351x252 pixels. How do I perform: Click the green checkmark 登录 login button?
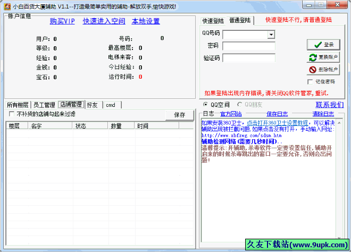click(x=323, y=45)
